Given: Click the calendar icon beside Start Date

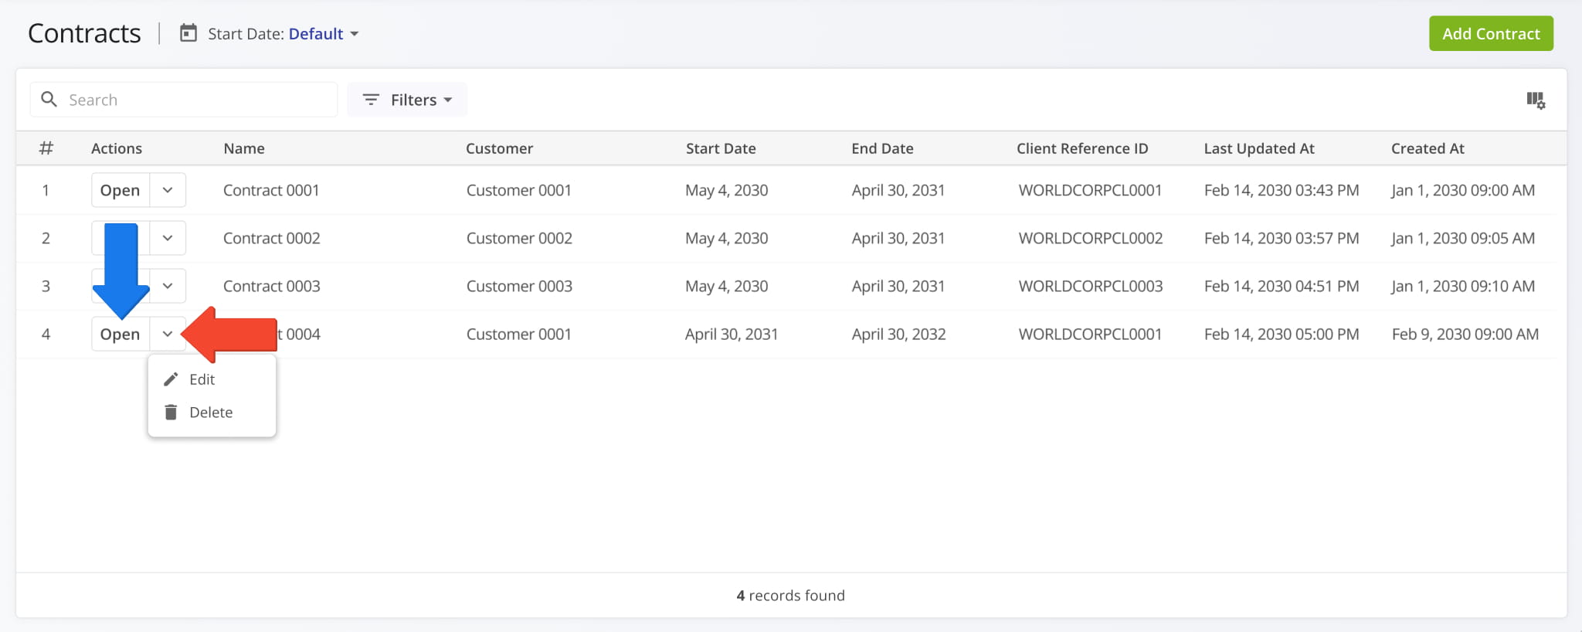Looking at the screenshot, I should pyautogui.click(x=188, y=33).
